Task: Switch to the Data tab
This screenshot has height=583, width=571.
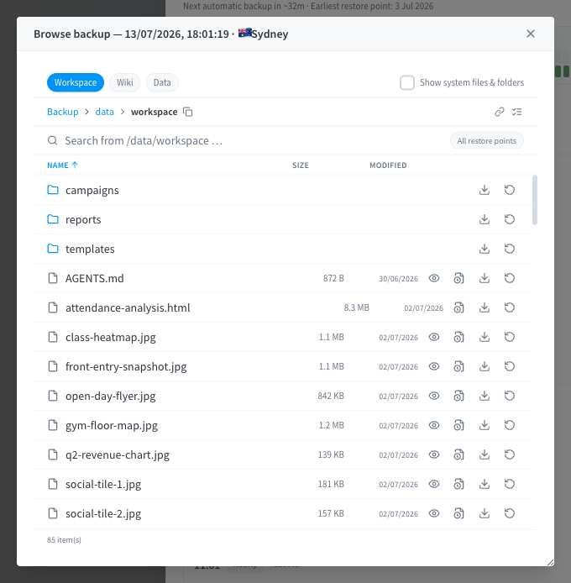Action: (162, 82)
